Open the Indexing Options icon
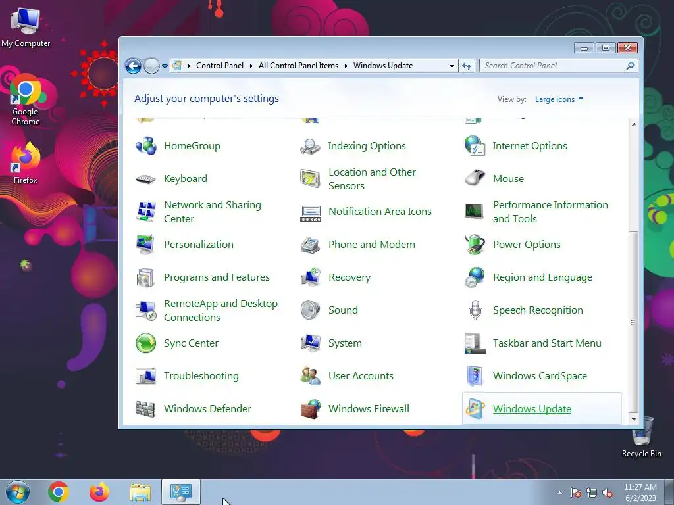The width and height of the screenshot is (674, 505). pyautogui.click(x=310, y=146)
